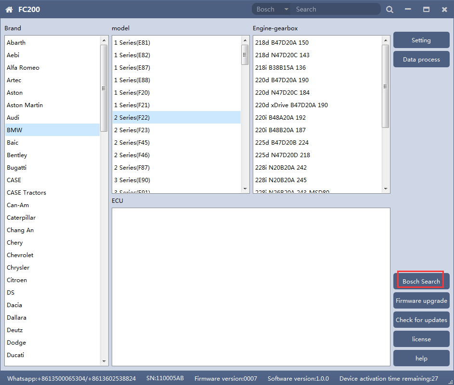Select engine 218d B47D20A 150
Screen dimensions: 454x385
pyautogui.click(x=317, y=42)
